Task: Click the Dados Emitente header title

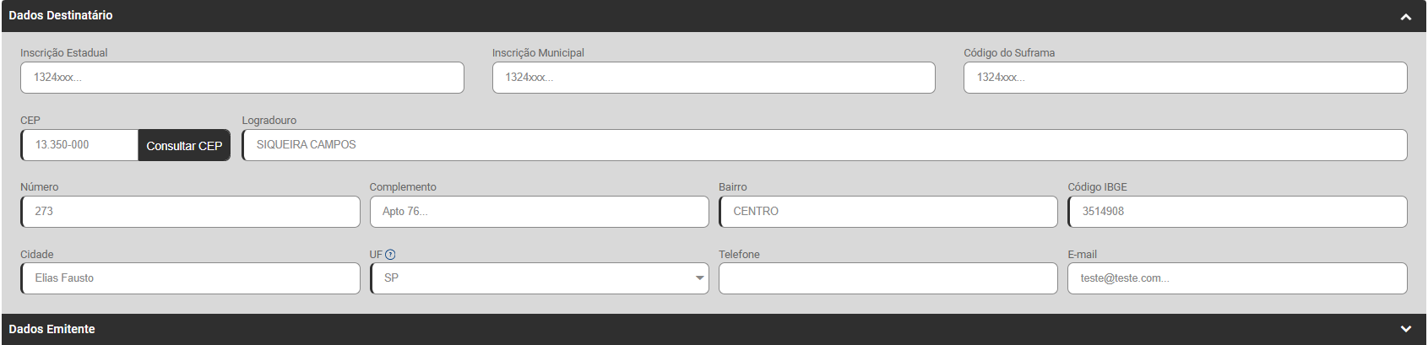Action: tap(52, 329)
